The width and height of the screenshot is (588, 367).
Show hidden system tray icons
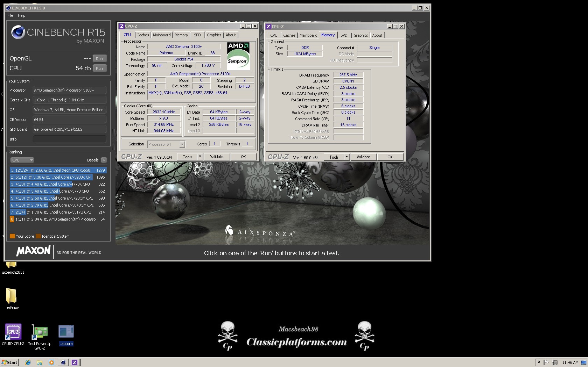click(539, 362)
